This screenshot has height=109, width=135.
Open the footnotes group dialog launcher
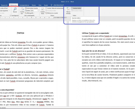pyautogui.click(x=10, y=16)
